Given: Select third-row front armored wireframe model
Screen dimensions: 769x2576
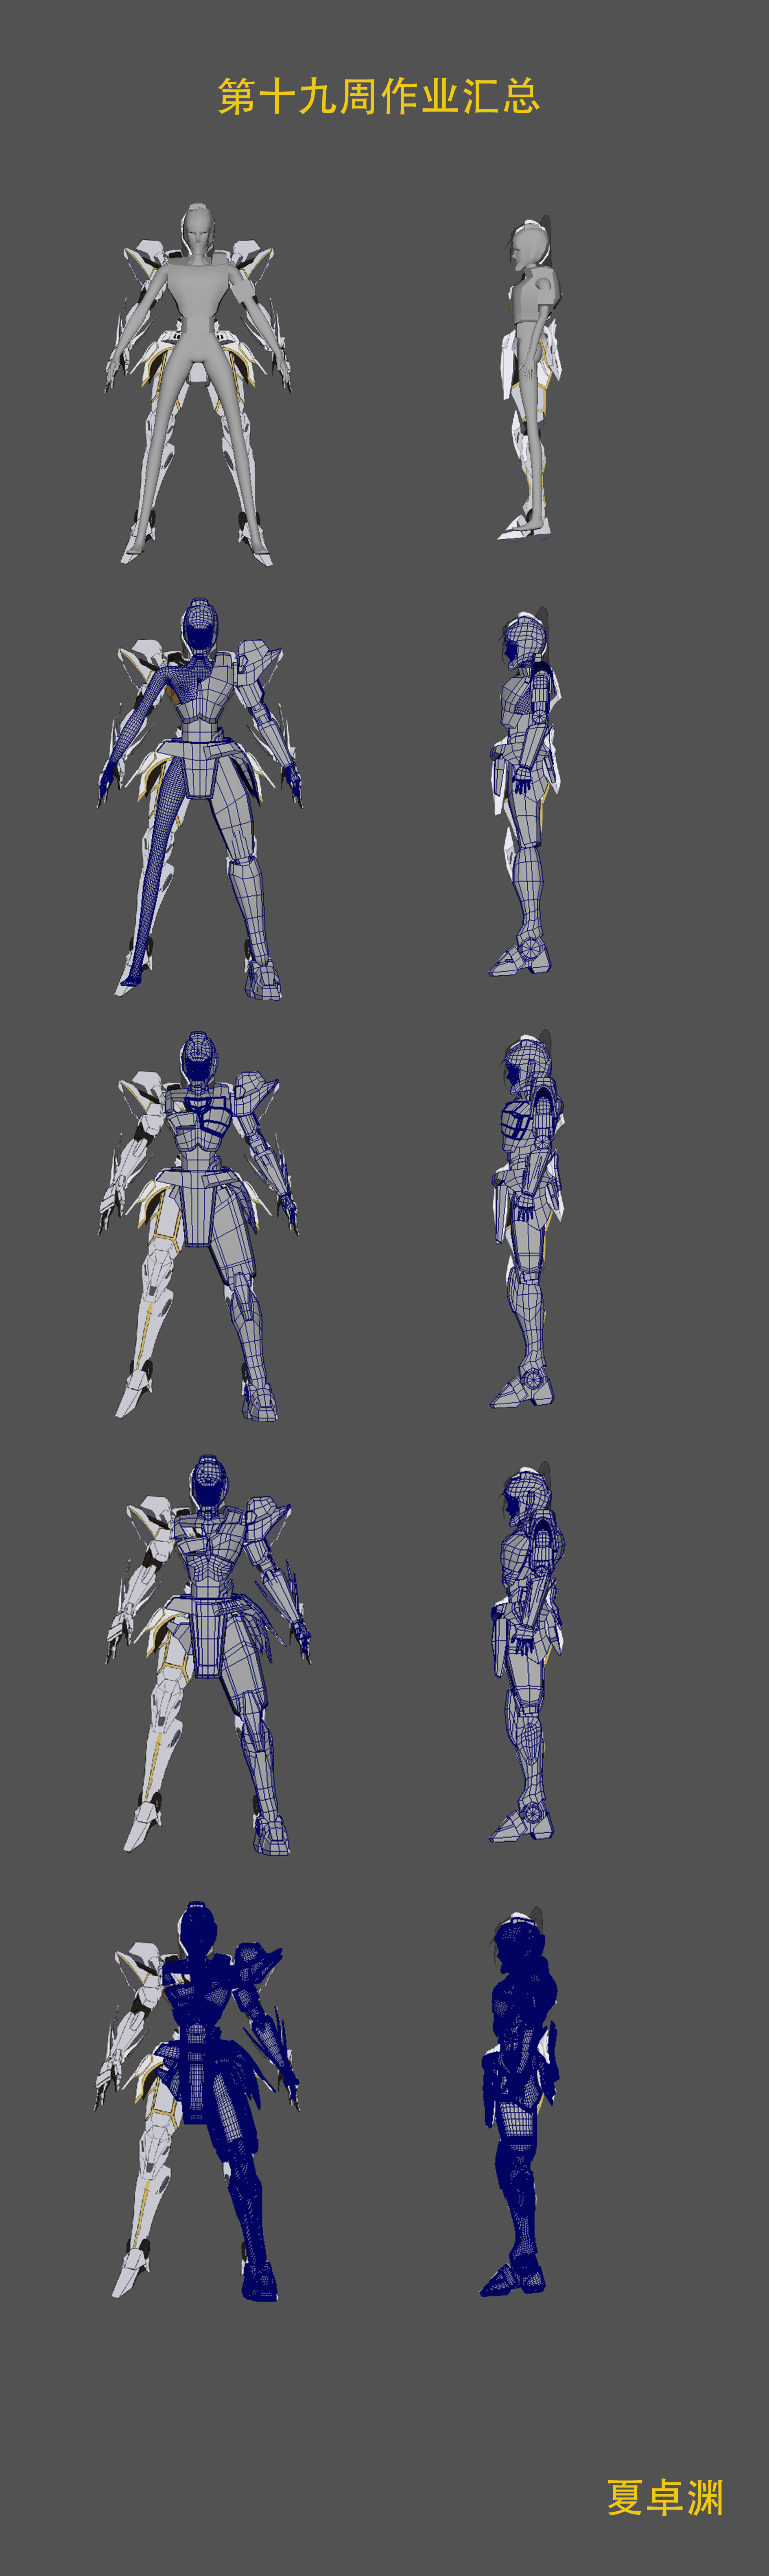Looking at the screenshot, I should click(x=198, y=1225).
